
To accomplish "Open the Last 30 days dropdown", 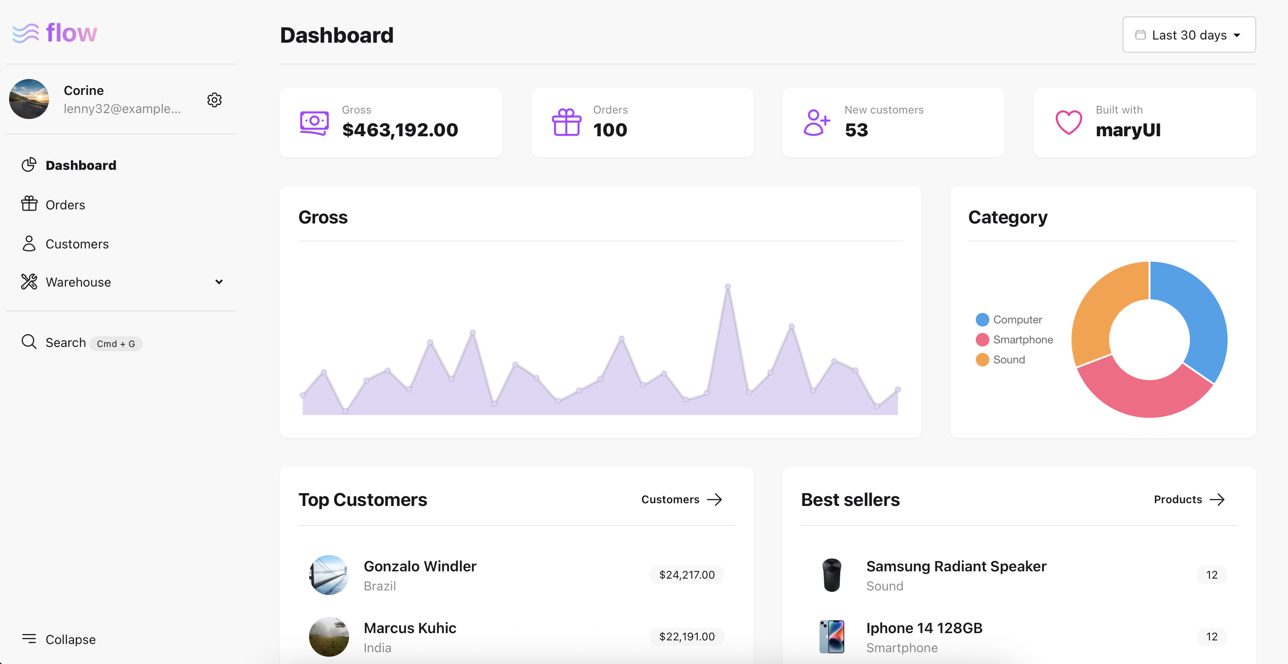I will (x=1188, y=35).
